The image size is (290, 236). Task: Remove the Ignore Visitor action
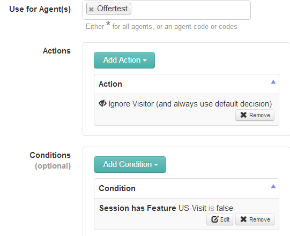[255, 115]
